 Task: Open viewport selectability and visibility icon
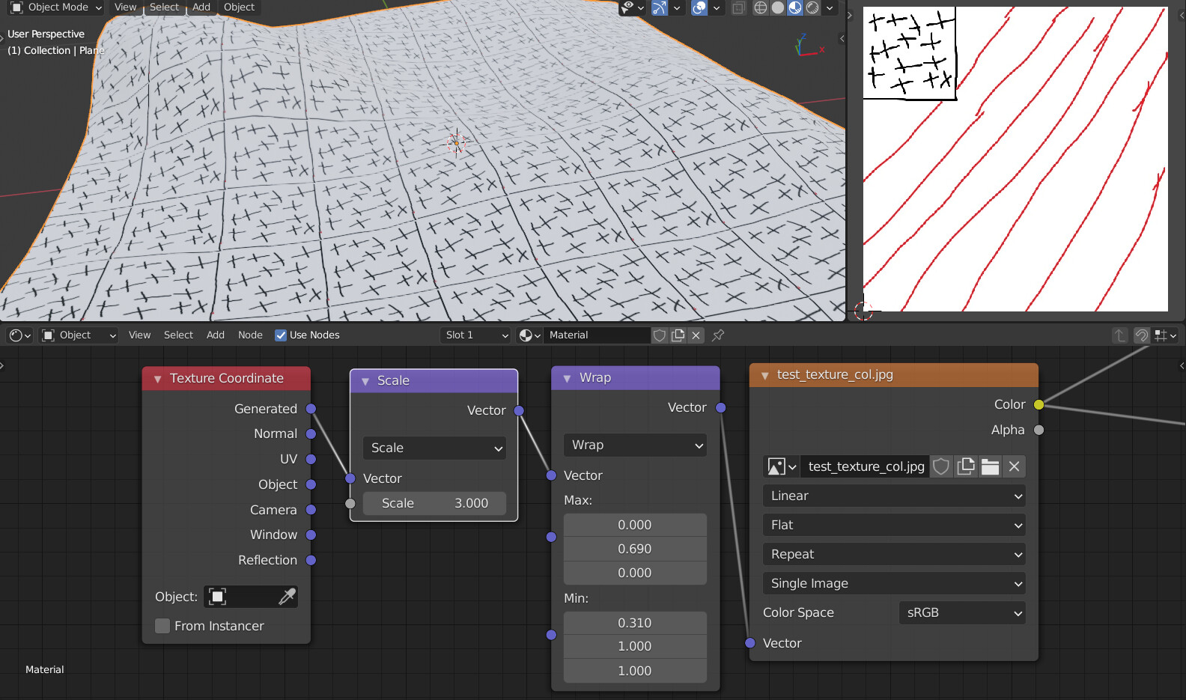(632, 7)
